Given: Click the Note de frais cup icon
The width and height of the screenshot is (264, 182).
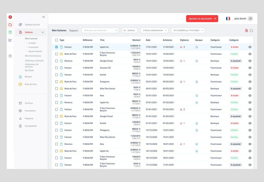Looking at the screenshot, I should coord(20,84).
